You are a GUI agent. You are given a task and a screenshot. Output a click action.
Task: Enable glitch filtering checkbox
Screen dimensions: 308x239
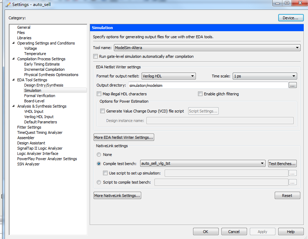point(200,94)
